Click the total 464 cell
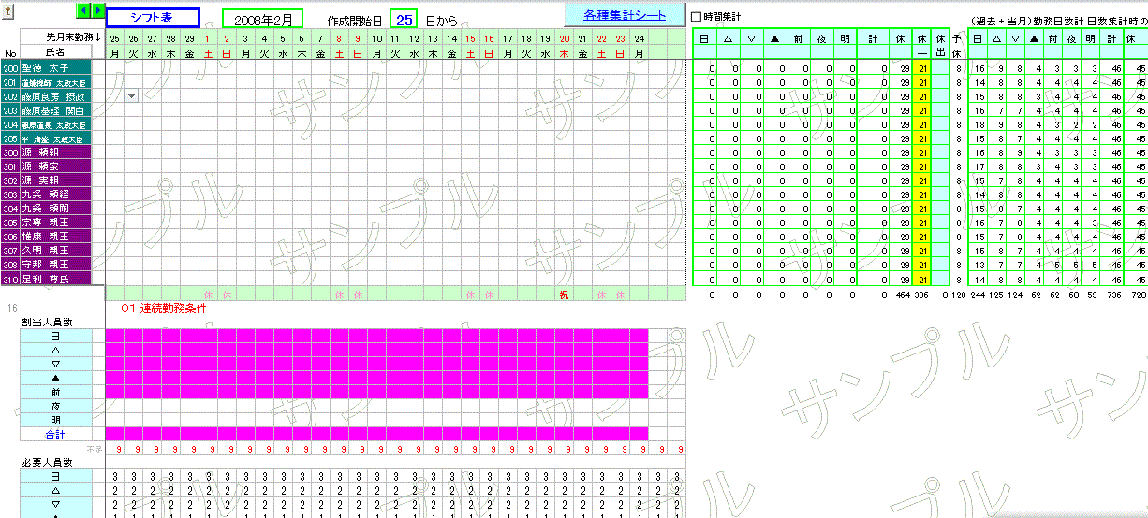The height and width of the screenshot is (518, 1148). 903,295
